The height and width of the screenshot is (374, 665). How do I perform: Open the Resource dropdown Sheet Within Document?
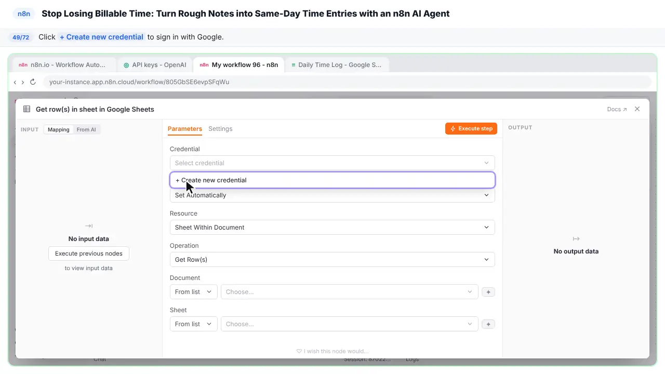(332, 228)
